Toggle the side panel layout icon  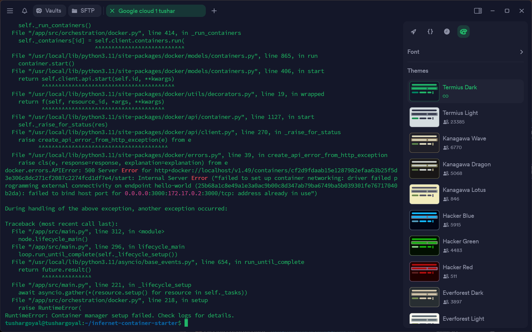pyautogui.click(x=478, y=11)
